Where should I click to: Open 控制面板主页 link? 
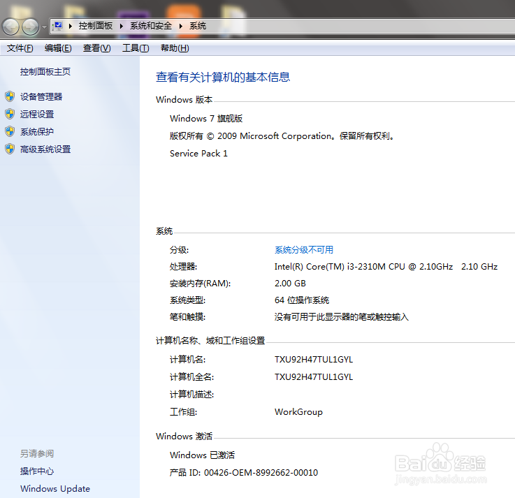pyautogui.click(x=45, y=71)
